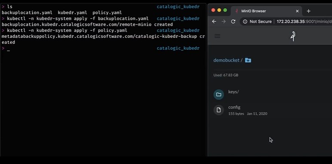Select 'Used: 67.83 GB' text
332x164 pixels.
point(226,75)
